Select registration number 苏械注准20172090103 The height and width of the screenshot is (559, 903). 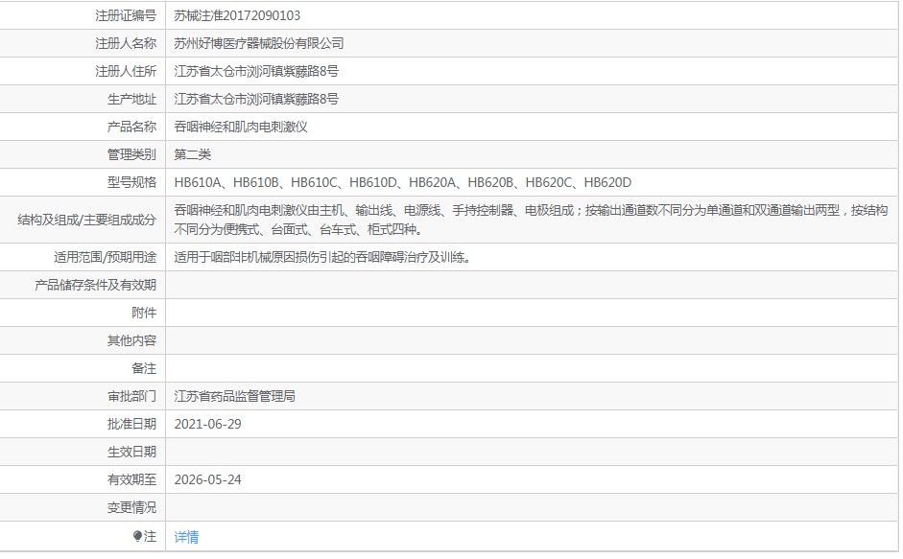click(x=237, y=15)
